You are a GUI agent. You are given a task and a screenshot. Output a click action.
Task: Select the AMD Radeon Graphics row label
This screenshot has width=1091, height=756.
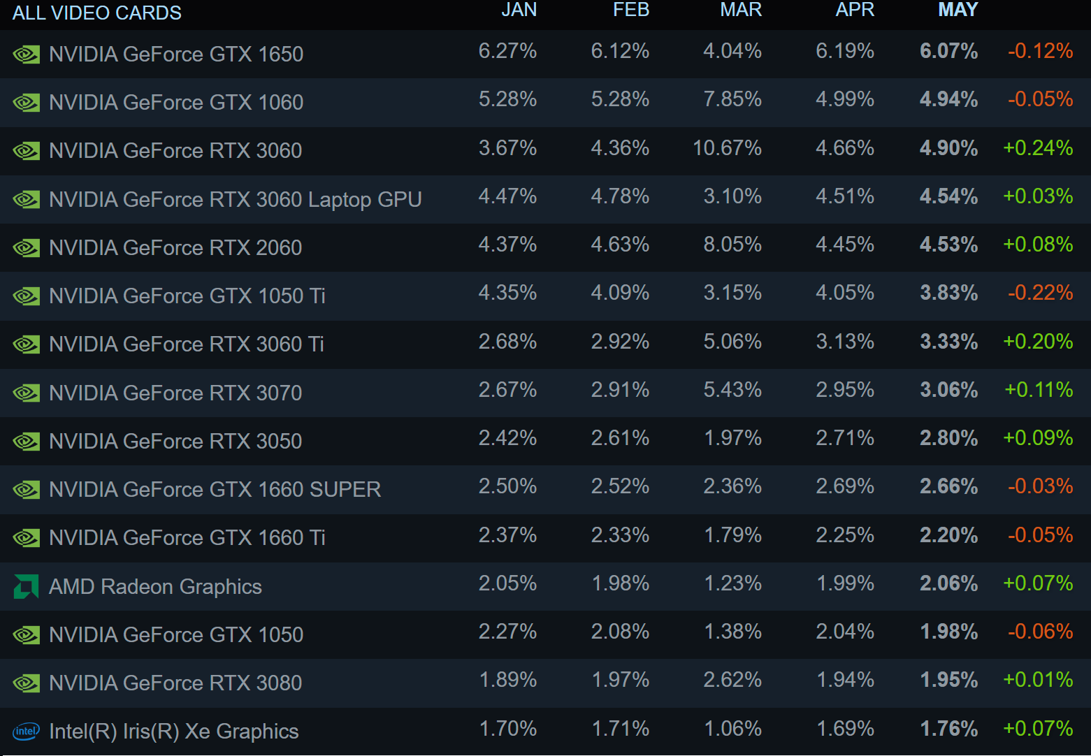tap(155, 586)
